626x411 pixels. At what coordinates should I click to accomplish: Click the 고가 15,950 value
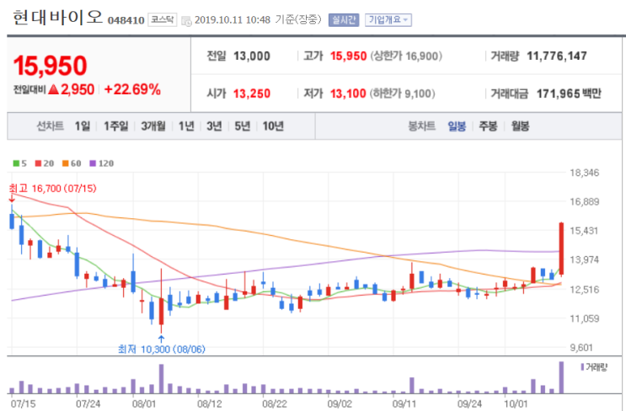(348, 56)
